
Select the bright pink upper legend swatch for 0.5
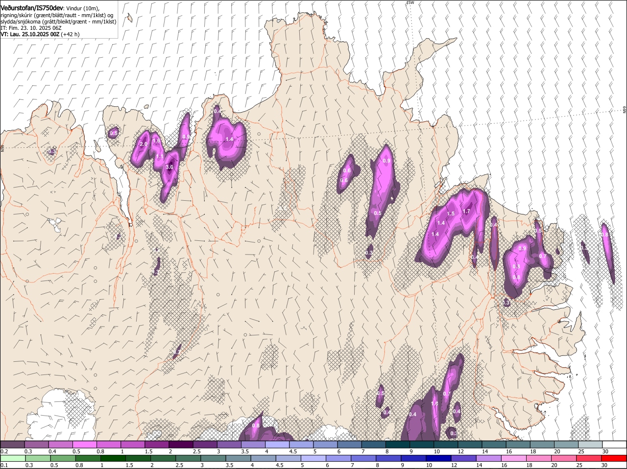84,445
